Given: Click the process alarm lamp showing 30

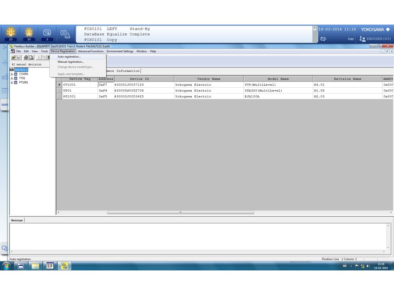Looking at the screenshot, I should [28, 33].
